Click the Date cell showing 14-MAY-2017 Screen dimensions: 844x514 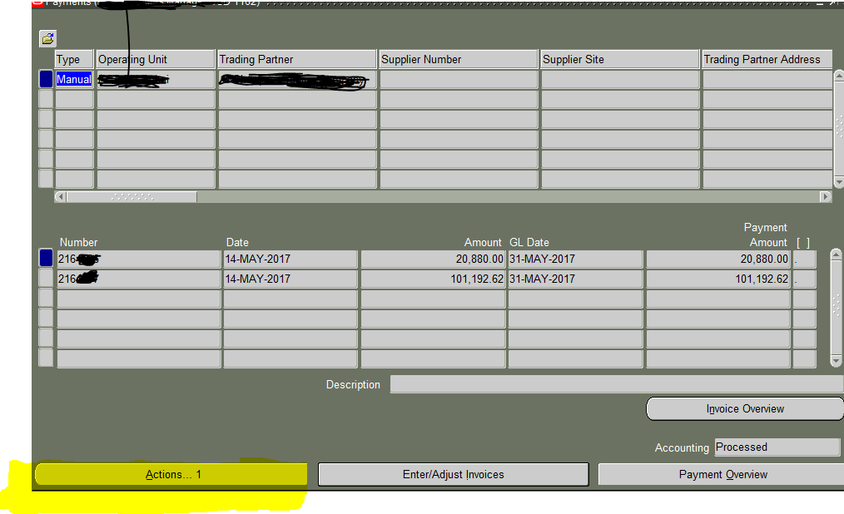tap(289, 258)
